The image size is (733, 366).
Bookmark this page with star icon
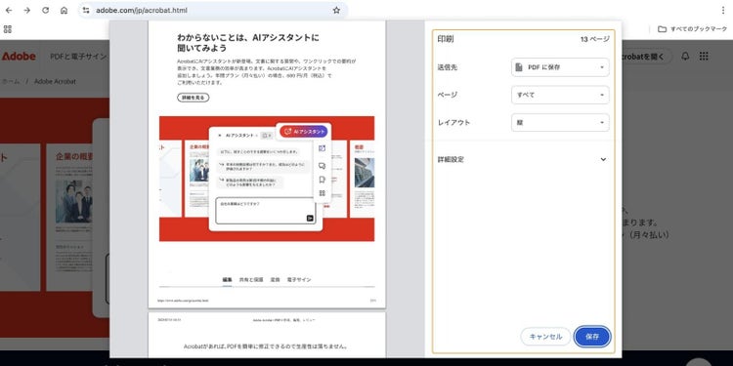coord(336,11)
